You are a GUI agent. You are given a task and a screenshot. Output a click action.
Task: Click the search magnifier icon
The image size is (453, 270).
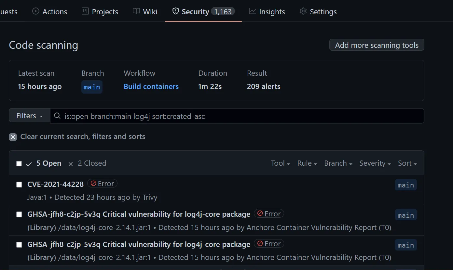[x=57, y=116]
